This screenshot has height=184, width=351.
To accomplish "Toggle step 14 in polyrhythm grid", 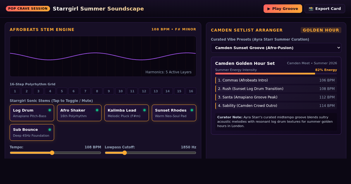I will pos(168,91).
